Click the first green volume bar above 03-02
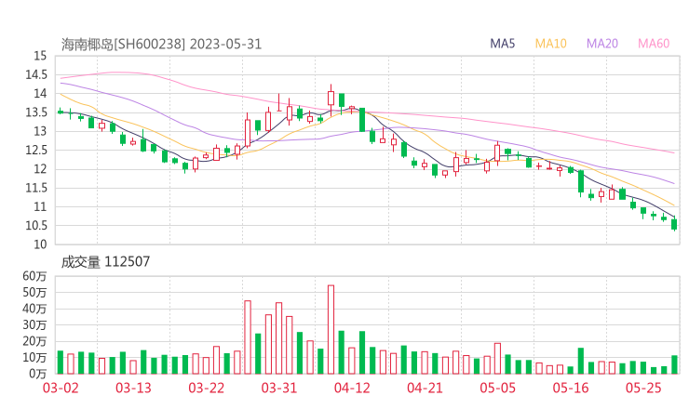This screenshot has height=409, width=689. pyautogui.click(x=61, y=363)
